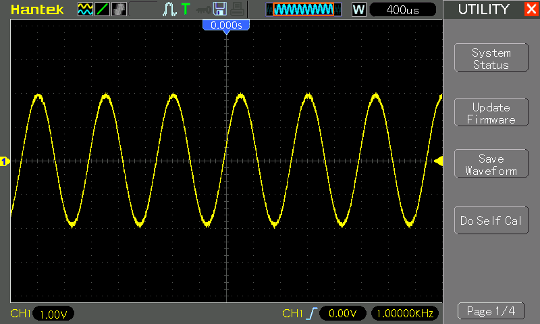The width and height of the screenshot is (540, 324).
Task: Close the UTILITY menu with red X
Action: point(531,9)
